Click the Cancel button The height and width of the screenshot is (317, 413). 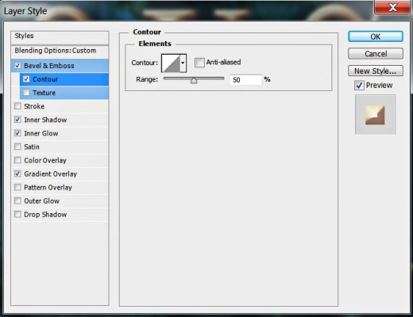[376, 54]
